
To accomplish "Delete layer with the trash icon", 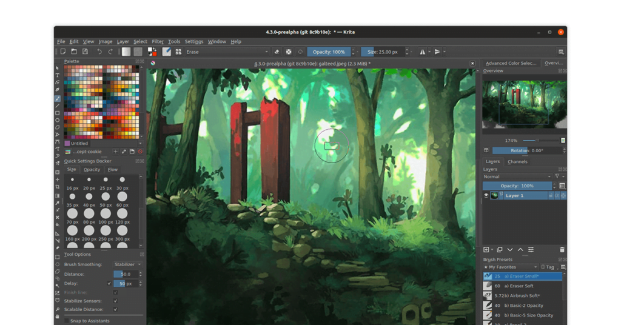I will click(562, 250).
